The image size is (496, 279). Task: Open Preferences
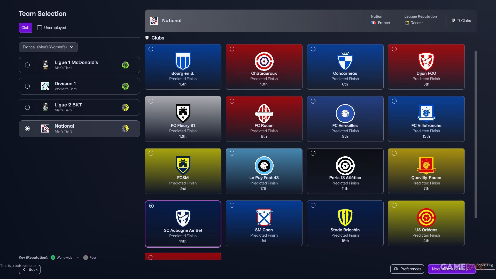[407, 269]
